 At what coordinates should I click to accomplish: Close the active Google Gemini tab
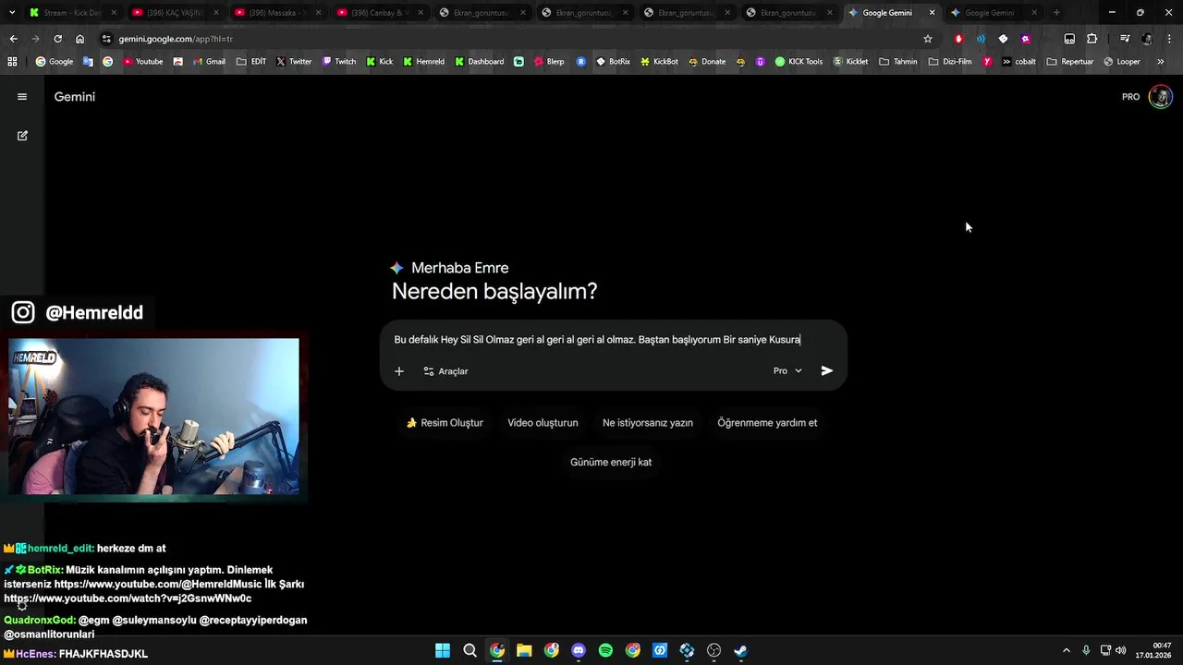click(932, 13)
